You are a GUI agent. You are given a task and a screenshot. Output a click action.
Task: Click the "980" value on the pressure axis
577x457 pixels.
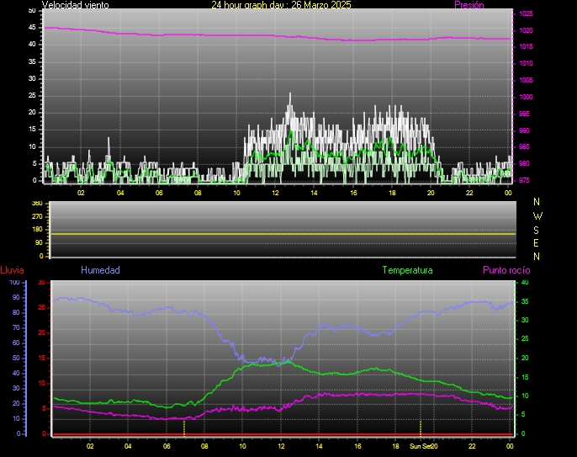pos(524,163)
